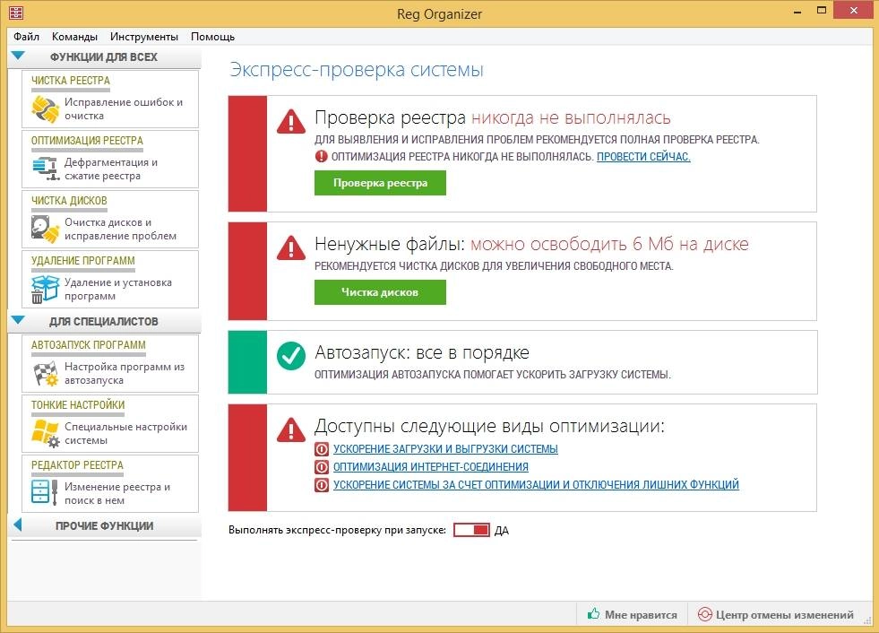Open the Помощь menu
This screenshot has width=879, height=633.
pyautogui.click(x=212, y=37)
